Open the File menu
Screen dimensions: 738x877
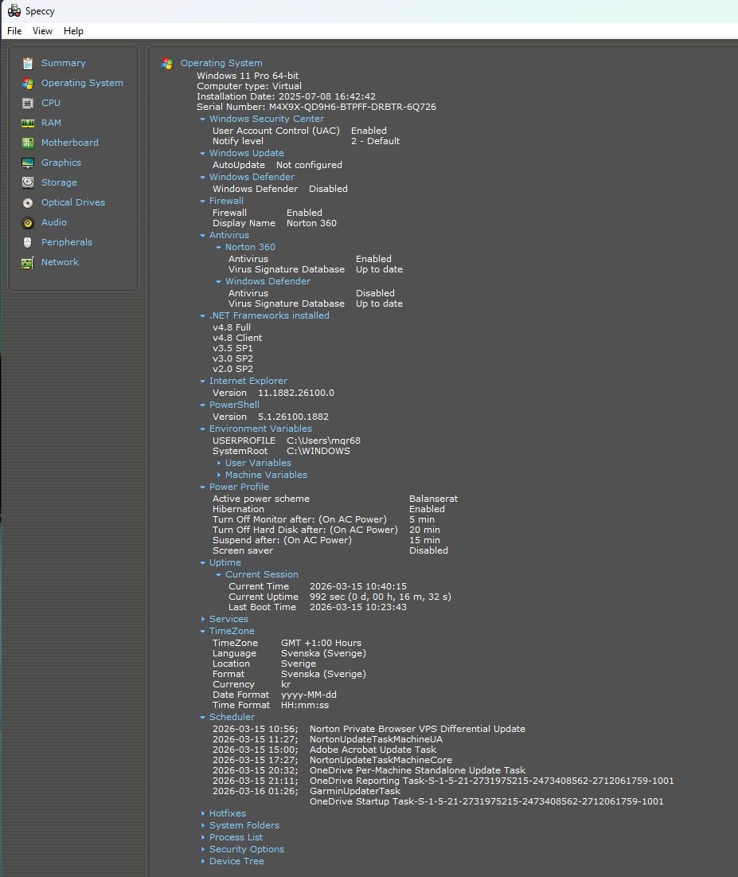click(x=14, y=31)
